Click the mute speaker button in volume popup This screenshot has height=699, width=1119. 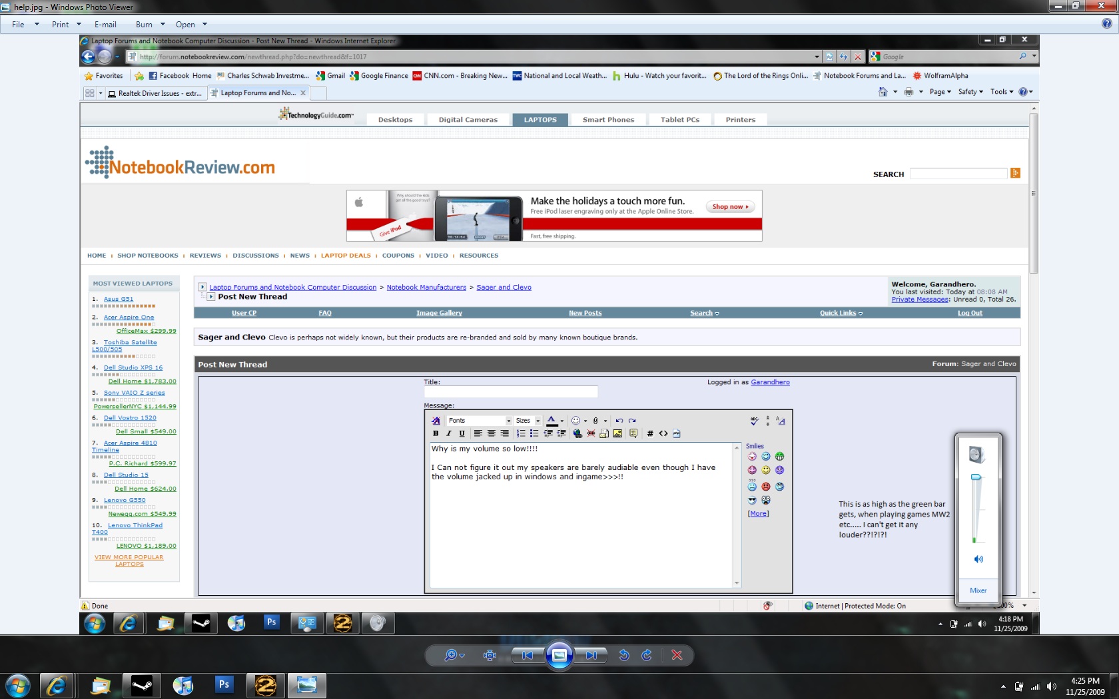[978, 559]
